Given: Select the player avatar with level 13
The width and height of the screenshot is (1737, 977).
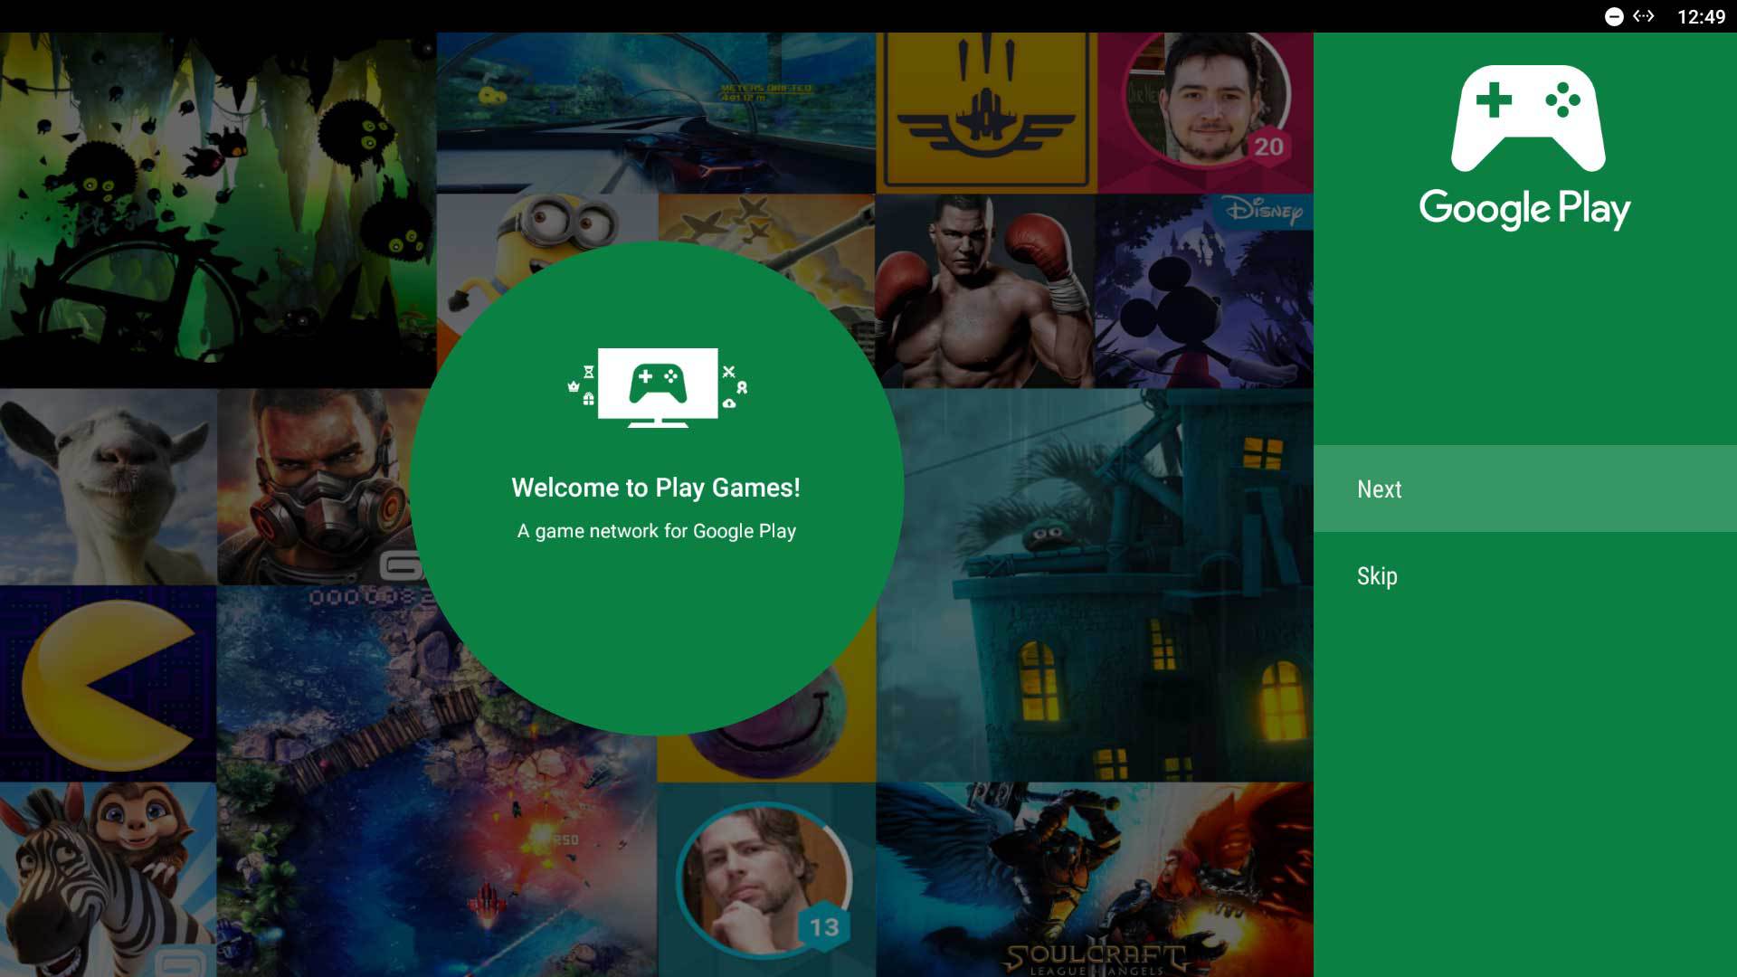Looking at the screenshot, I should pos(766,879).
